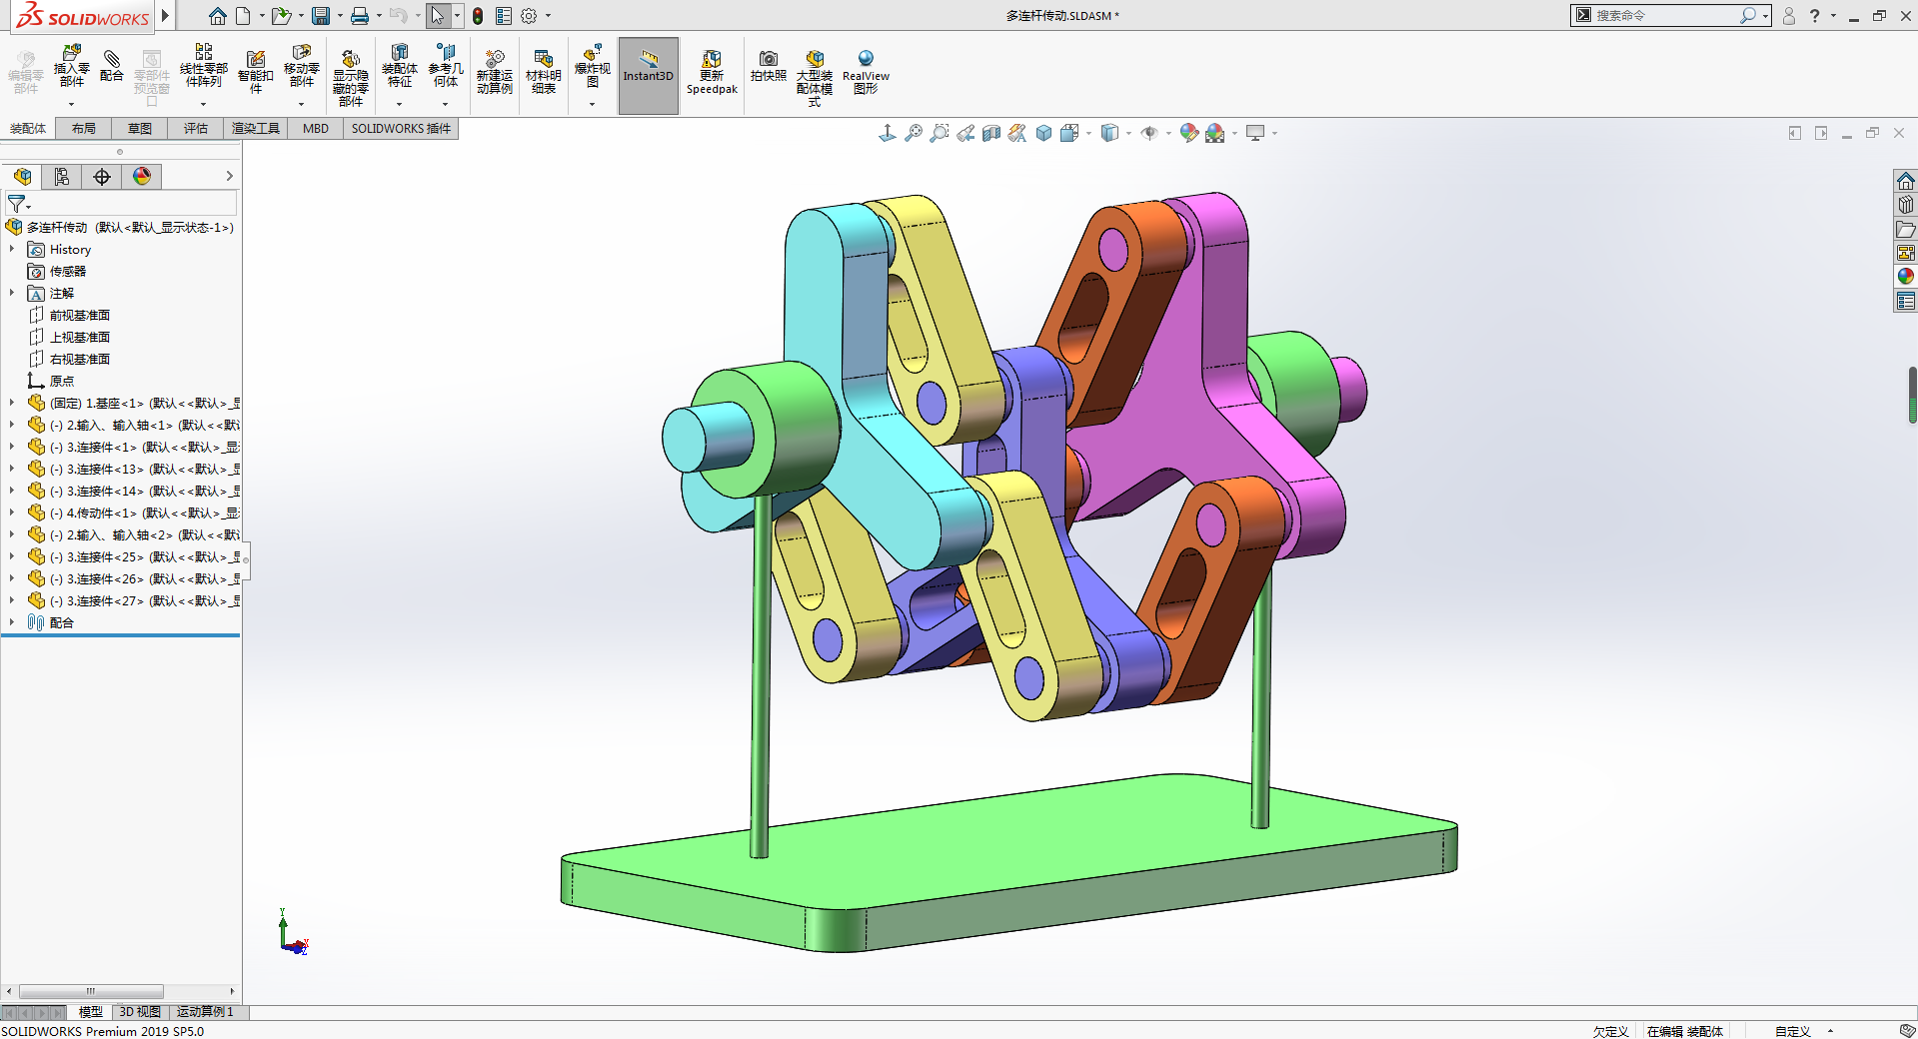Switch to the 布局 tab
1918x1039 pixels.
(84, 129)
